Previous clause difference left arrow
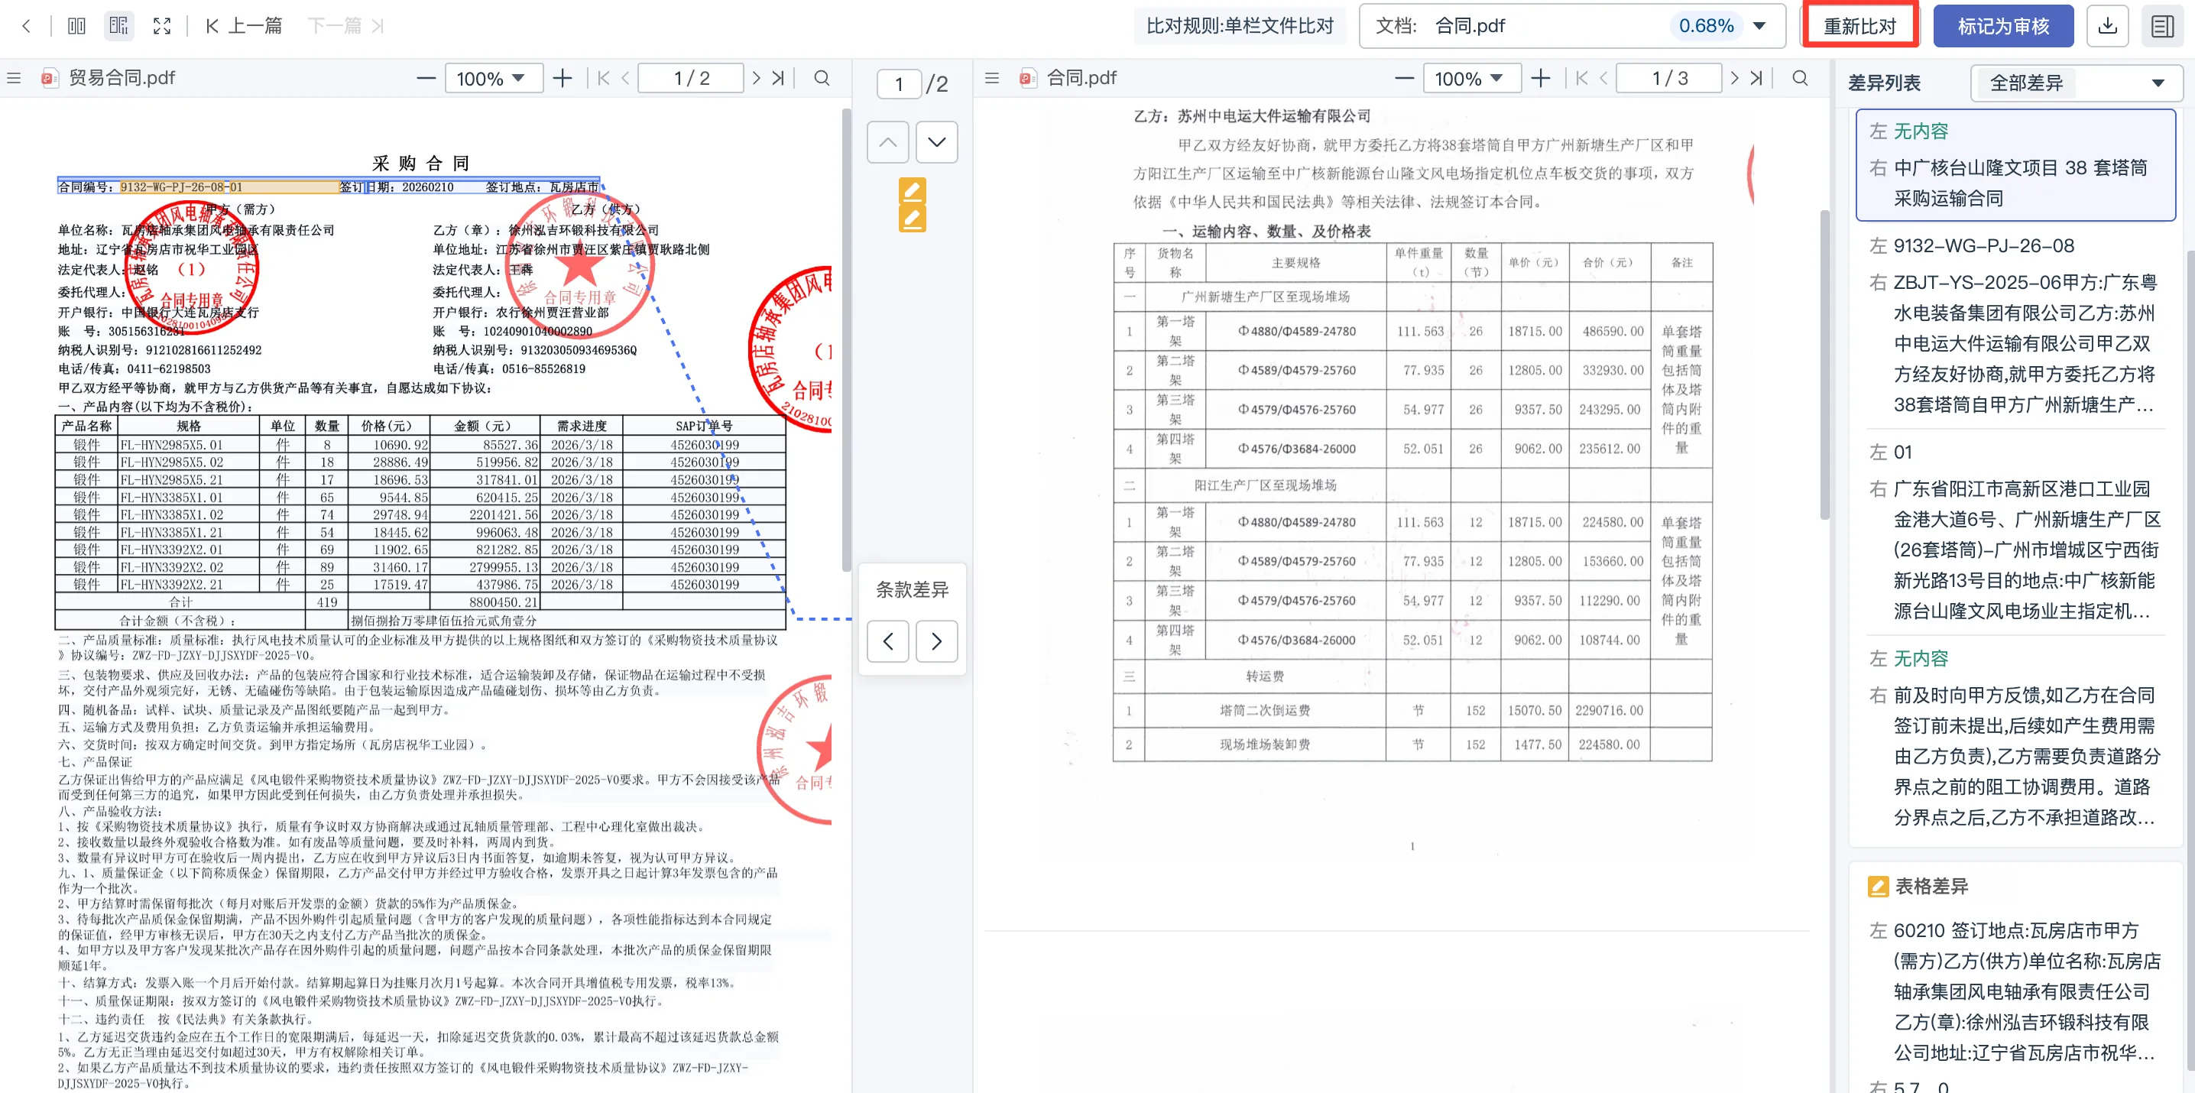2195x1093 pixels. (x=888, y=641)
